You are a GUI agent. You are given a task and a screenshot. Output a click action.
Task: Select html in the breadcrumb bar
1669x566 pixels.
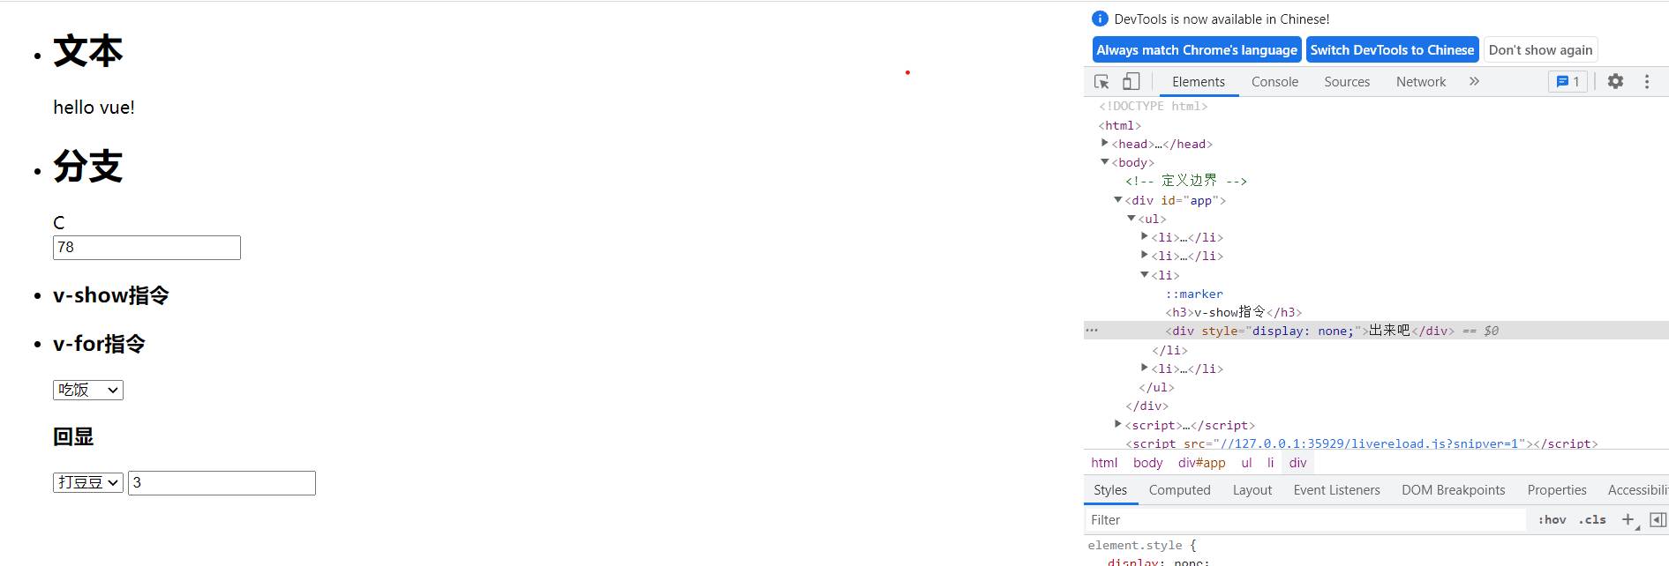[x=1104, y=463]
